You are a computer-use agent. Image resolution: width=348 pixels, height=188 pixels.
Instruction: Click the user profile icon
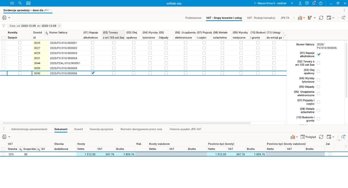click(x=300, y=3)
